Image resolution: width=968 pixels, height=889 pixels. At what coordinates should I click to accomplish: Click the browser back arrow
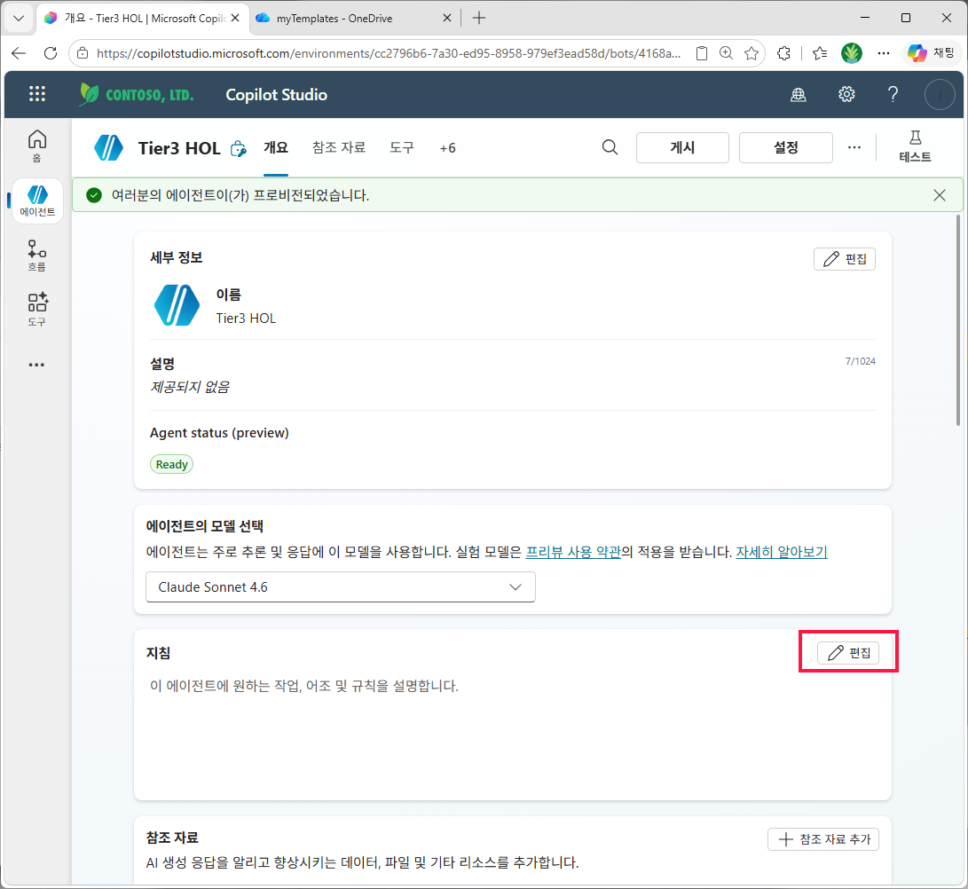pos(19,54)
